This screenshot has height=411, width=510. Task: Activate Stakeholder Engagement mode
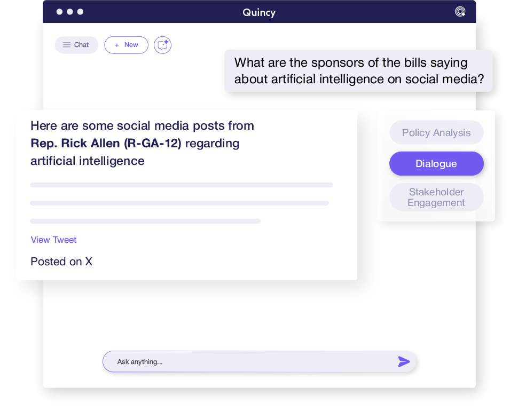tap(436, 197)
